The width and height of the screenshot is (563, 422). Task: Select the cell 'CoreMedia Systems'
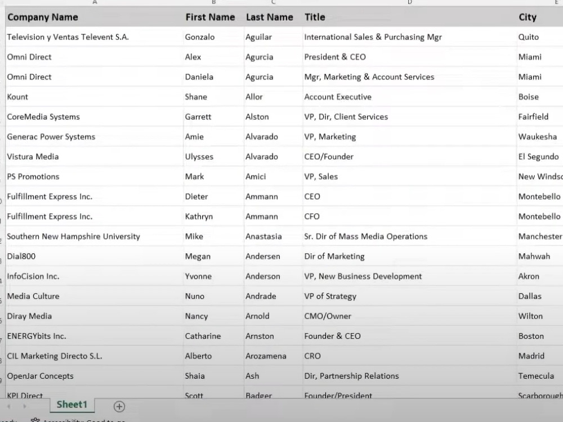[94, 116]
